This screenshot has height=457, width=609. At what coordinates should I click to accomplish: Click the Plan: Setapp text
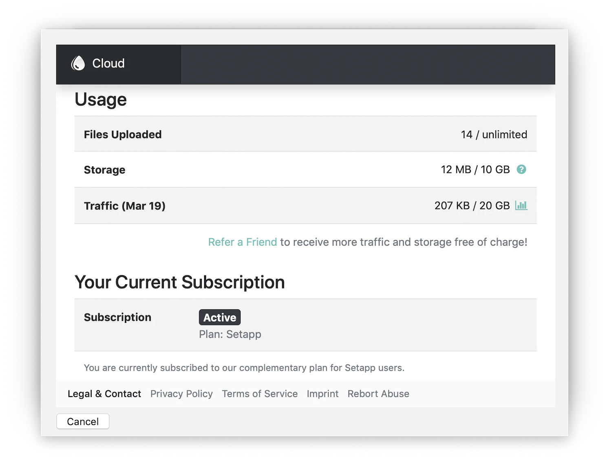(x=230, y=334)
